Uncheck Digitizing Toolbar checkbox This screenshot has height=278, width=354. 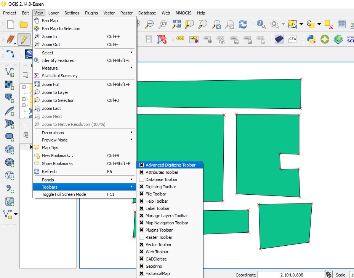[141, 186]
